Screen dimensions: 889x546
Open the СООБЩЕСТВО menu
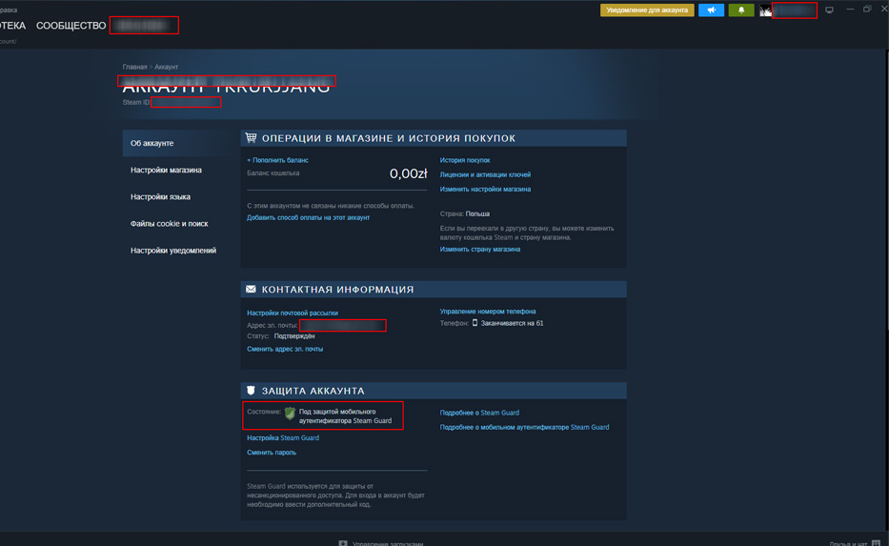click(x=71, y=26)
